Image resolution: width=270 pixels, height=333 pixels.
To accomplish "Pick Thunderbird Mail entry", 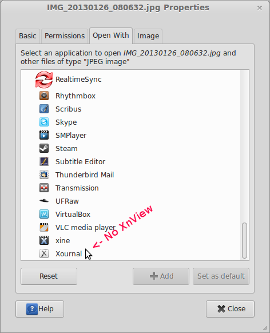I will [x=85, y=175].
